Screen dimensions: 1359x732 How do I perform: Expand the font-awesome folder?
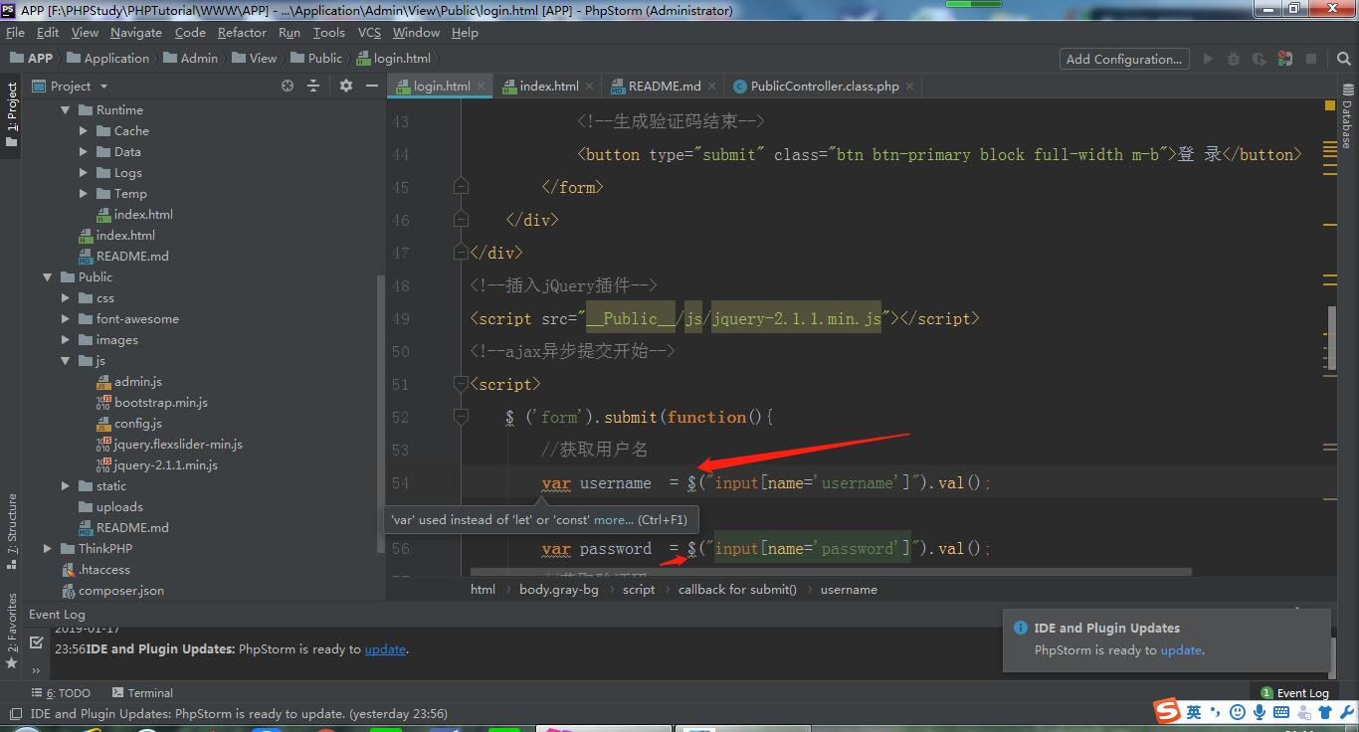[x=66, y=319]
